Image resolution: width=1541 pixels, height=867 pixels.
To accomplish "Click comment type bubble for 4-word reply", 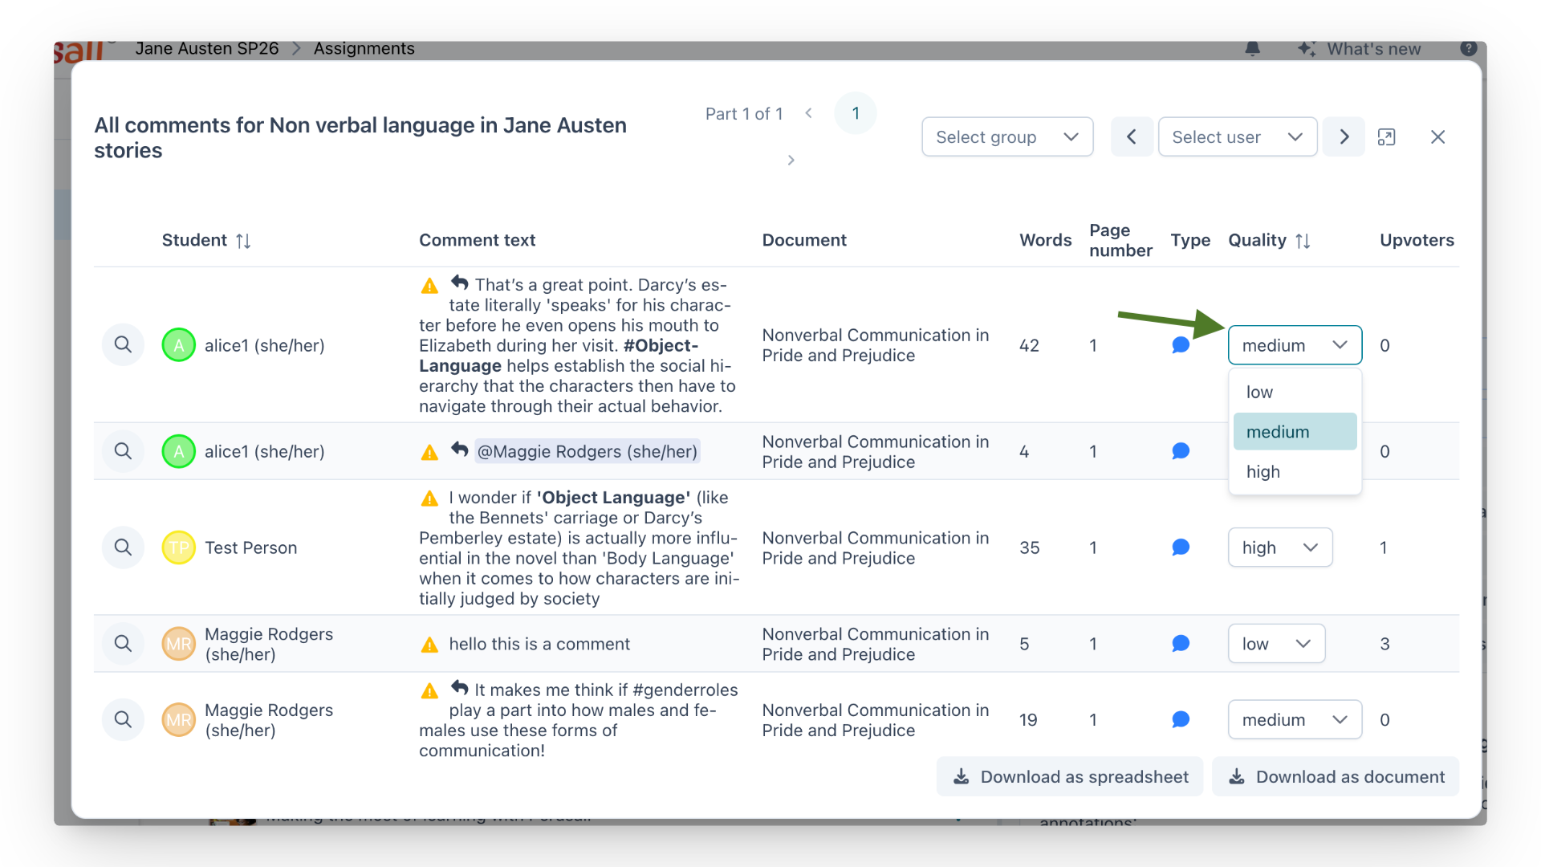I will pos(1181,451).
